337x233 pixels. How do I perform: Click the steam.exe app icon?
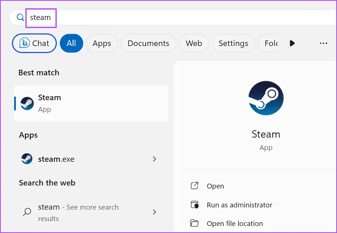[27, 159]
